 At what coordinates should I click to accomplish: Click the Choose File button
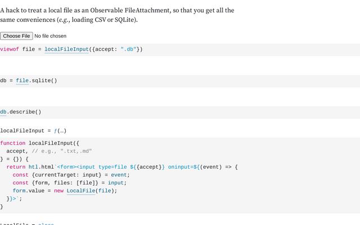tap(16, 36)
